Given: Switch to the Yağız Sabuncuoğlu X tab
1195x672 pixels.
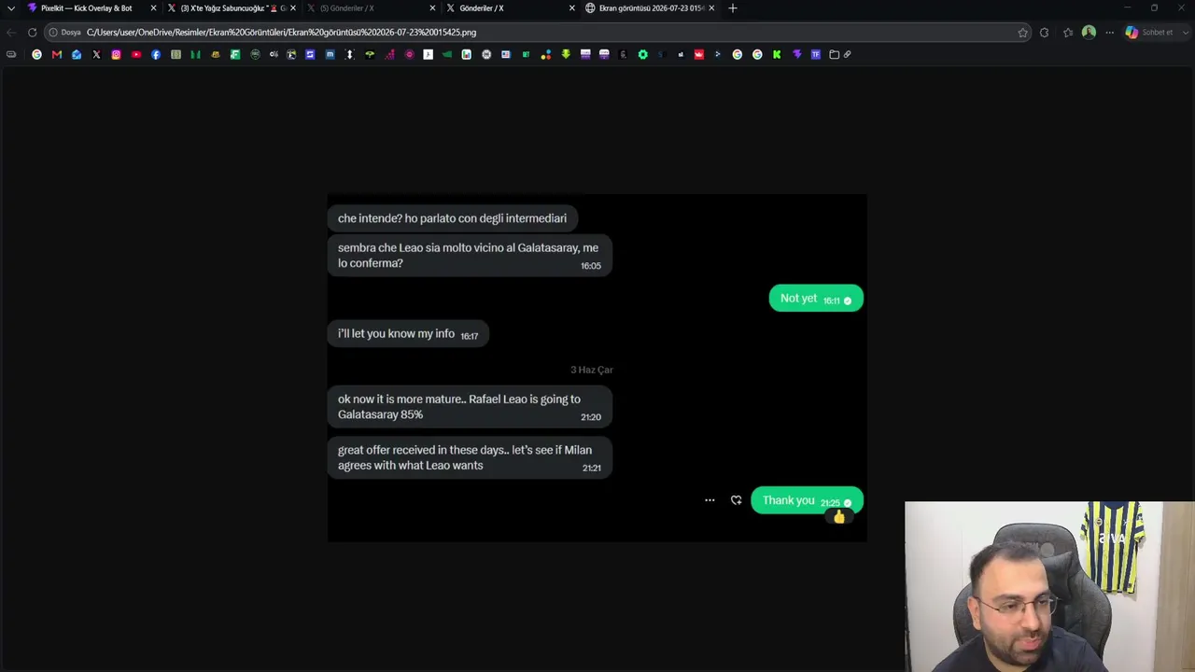Looking at the screenshot, I should pyautogui.click(x=230, y=8).
